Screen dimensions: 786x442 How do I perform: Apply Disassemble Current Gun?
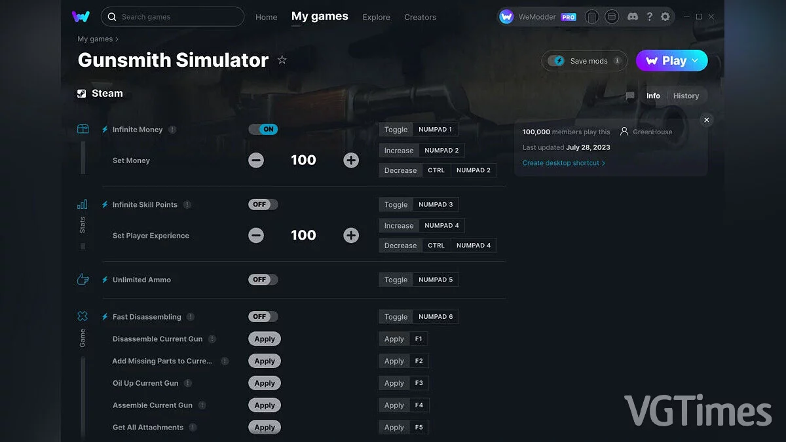pyautogui.click(x=265, y=339)
